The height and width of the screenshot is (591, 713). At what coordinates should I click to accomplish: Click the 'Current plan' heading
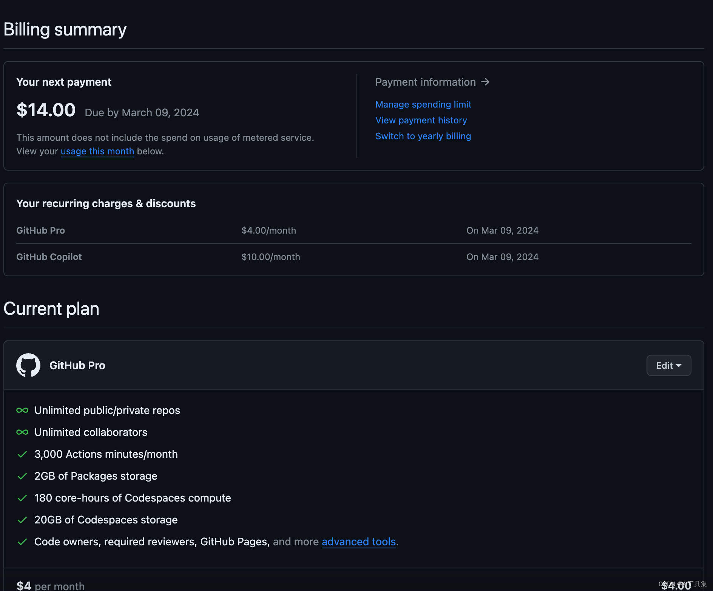51,309
